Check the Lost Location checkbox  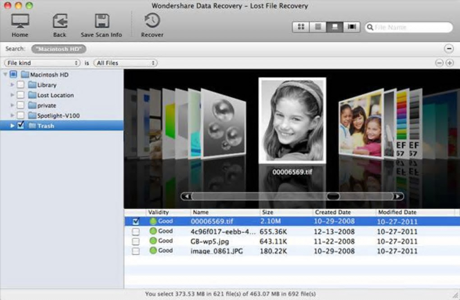pos(21,95)
